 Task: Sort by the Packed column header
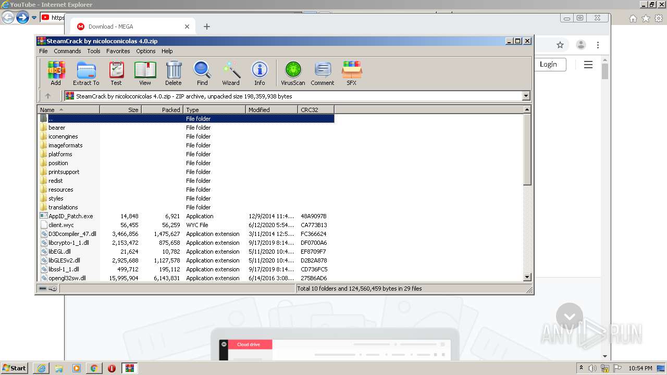pyautogui.click(x=162, y=109)
